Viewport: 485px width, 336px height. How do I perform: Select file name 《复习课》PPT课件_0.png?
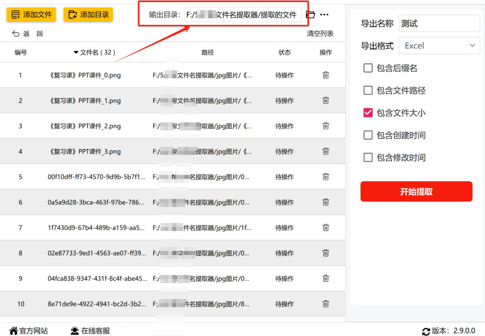[x=84, y=75]
